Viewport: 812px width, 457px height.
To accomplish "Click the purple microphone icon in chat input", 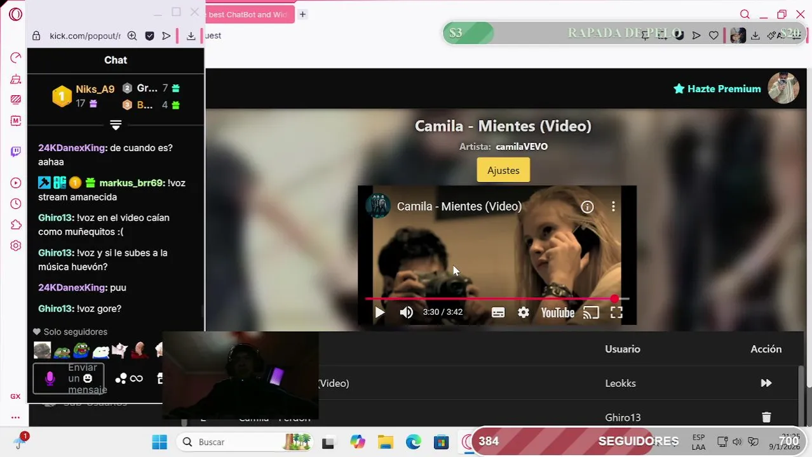I will [x=50, y=379].
